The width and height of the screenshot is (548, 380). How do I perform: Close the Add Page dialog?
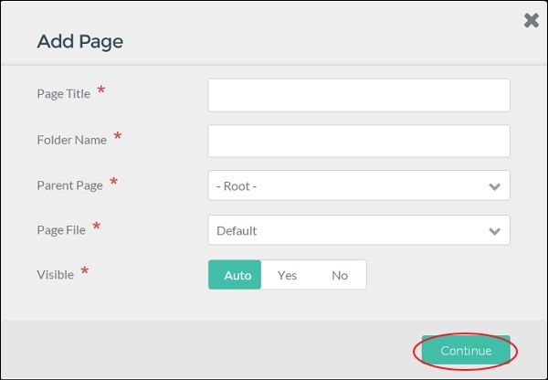click(532, 20)
